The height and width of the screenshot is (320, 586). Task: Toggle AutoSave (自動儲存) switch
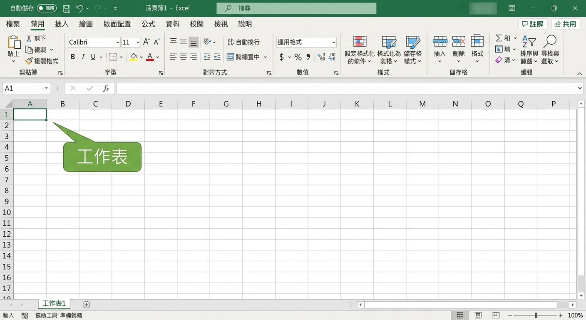point(47,8)
